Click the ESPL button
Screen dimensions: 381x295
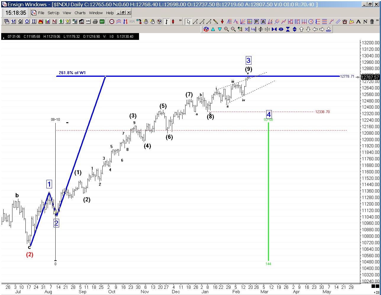coord(88,22)
